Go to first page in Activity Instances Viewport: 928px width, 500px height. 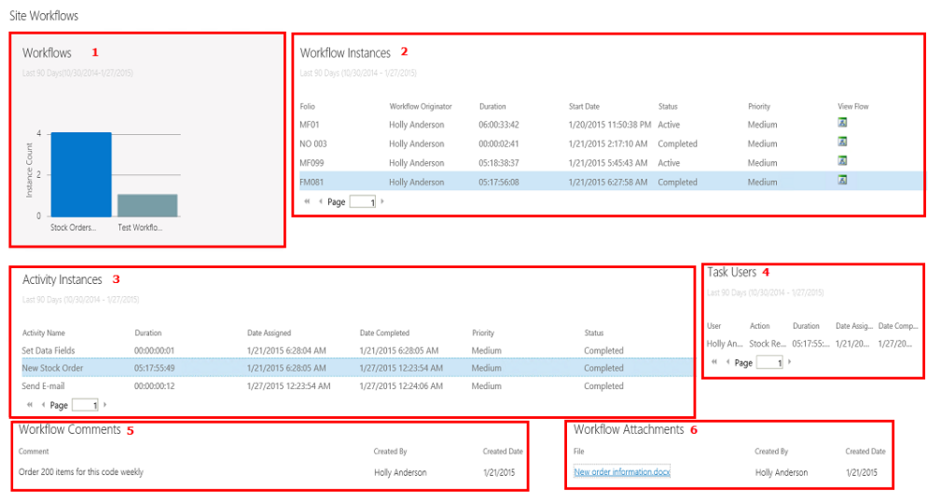(30, 405)
